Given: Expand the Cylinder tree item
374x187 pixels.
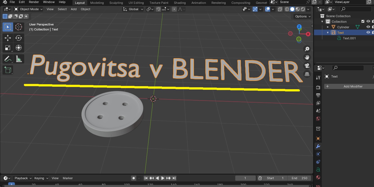Looking at the screenshot, I should (x=328, y=27).
